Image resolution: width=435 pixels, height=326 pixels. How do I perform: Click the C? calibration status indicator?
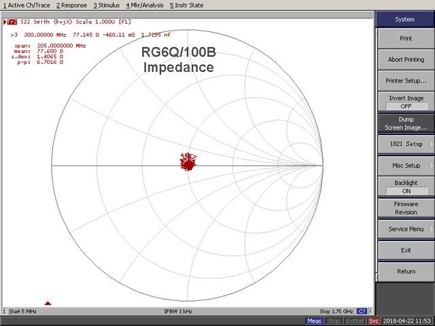(x=362, y=311)
